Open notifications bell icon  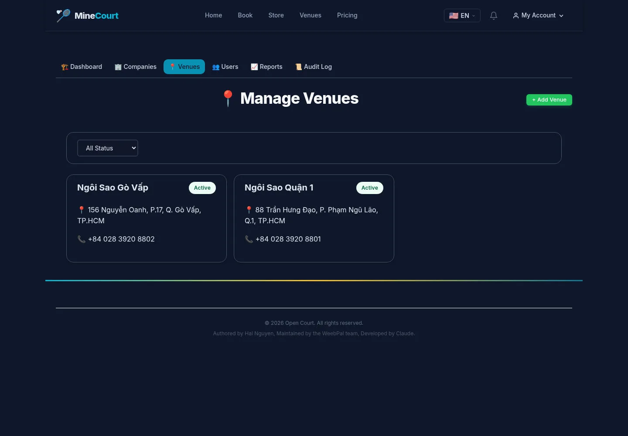coord(494,16)
